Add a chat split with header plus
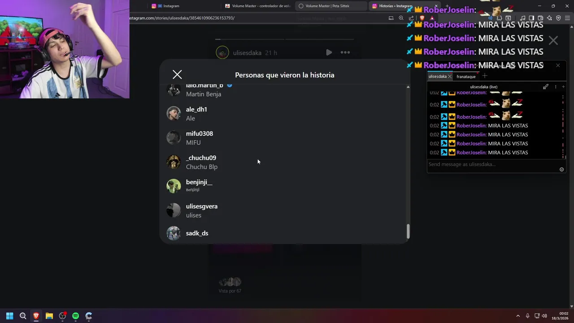Viewport: 574px width, 323px height. 563,87
